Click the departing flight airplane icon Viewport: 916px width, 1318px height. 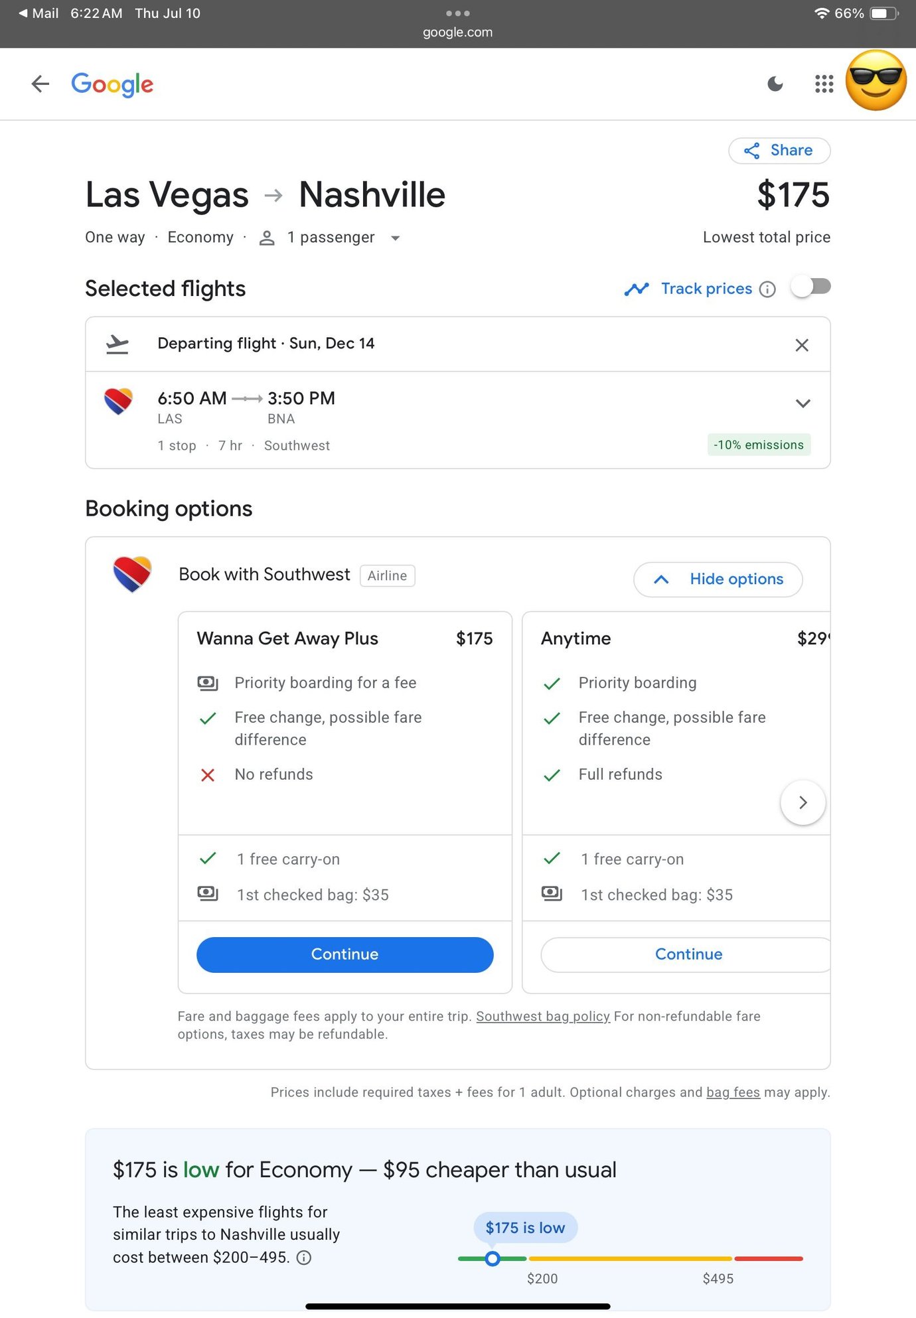(x=117, y=343)
